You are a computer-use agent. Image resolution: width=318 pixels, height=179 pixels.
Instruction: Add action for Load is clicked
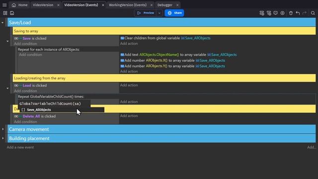coord(129,85)
